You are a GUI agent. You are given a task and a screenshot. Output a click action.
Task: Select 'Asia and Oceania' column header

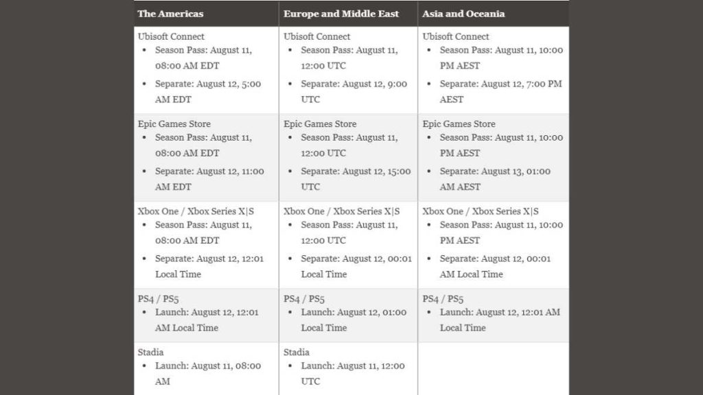[x=463, y=14]
